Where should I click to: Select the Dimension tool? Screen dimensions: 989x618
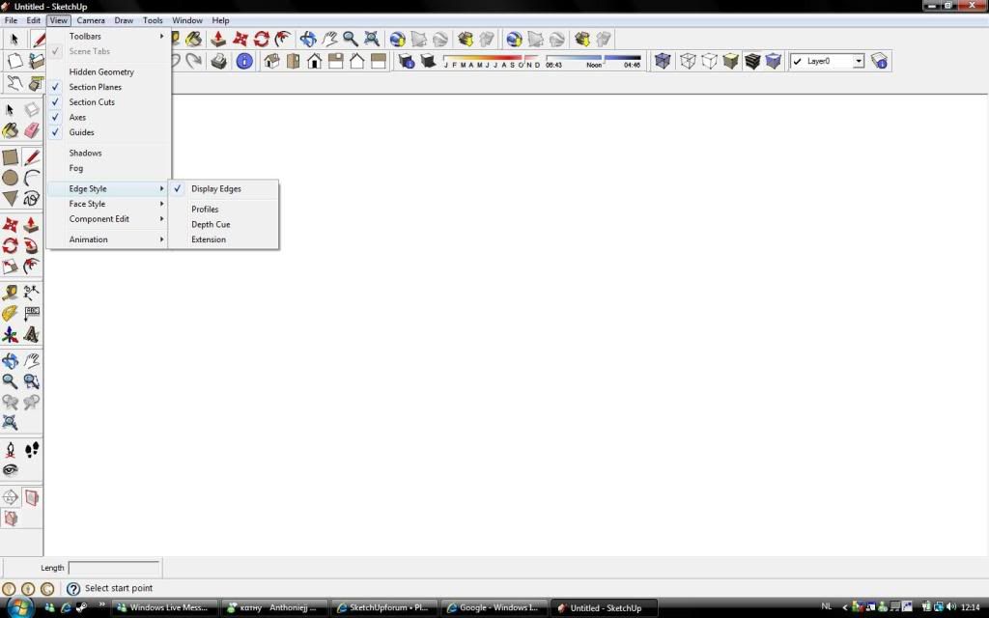coord(32,293)
